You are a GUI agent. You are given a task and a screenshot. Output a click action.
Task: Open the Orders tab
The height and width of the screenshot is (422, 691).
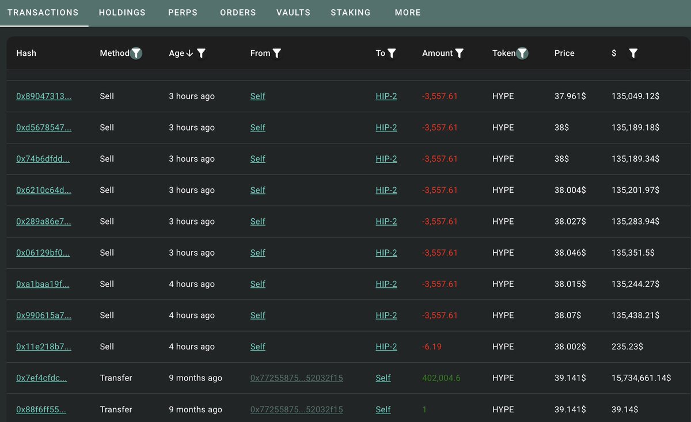coord(238,13)
